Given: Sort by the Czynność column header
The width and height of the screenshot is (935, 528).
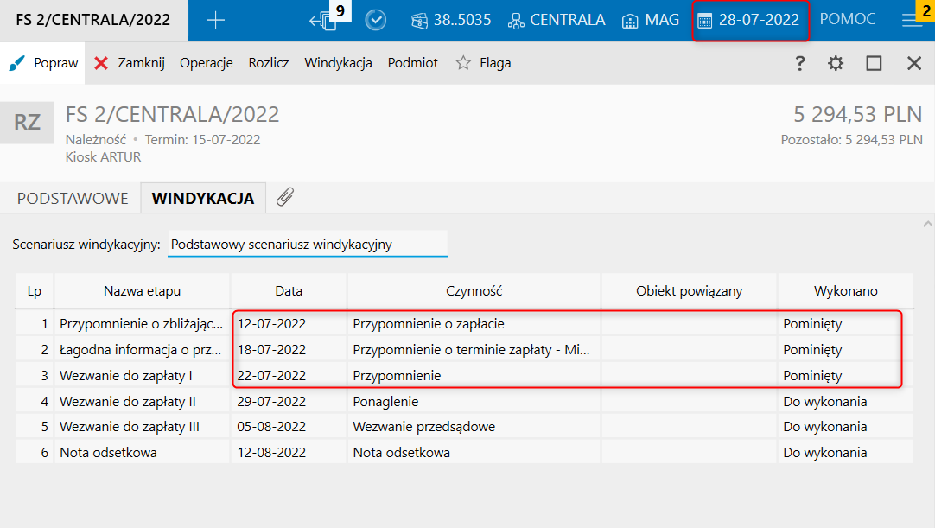Looking at the screenshot, I should [474, 291].
